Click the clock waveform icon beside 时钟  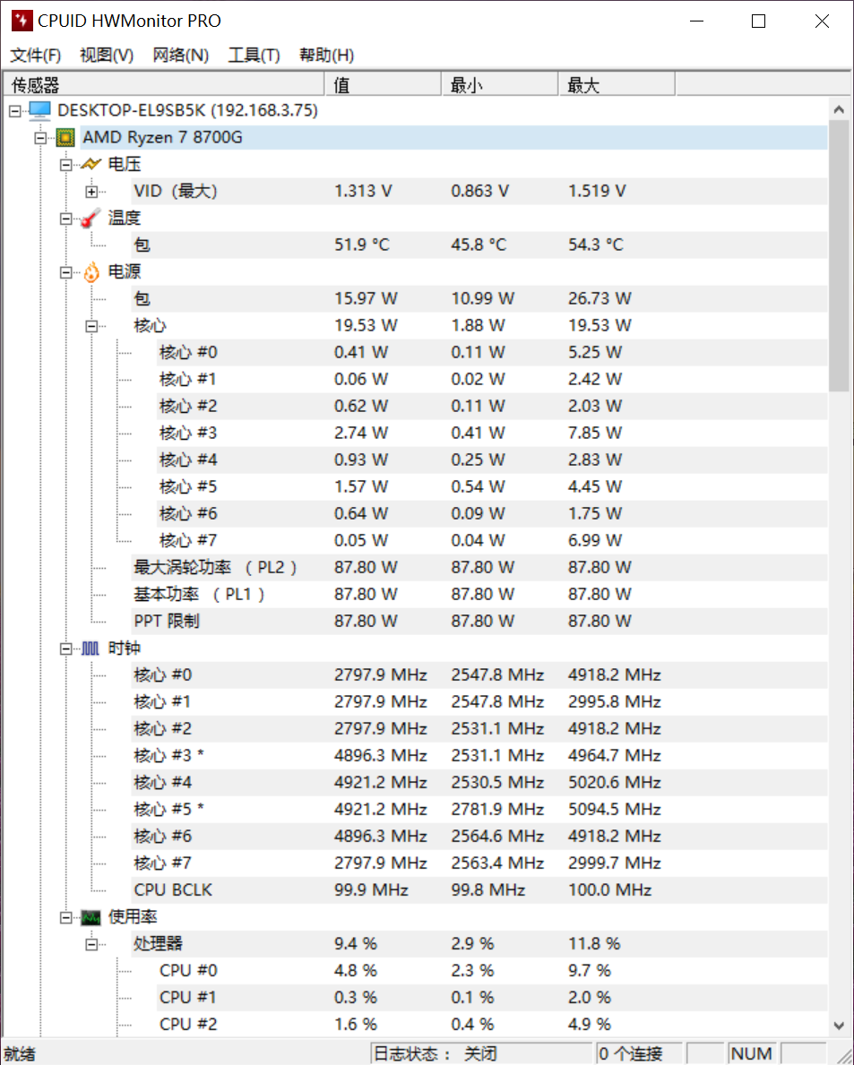(91, 648)
